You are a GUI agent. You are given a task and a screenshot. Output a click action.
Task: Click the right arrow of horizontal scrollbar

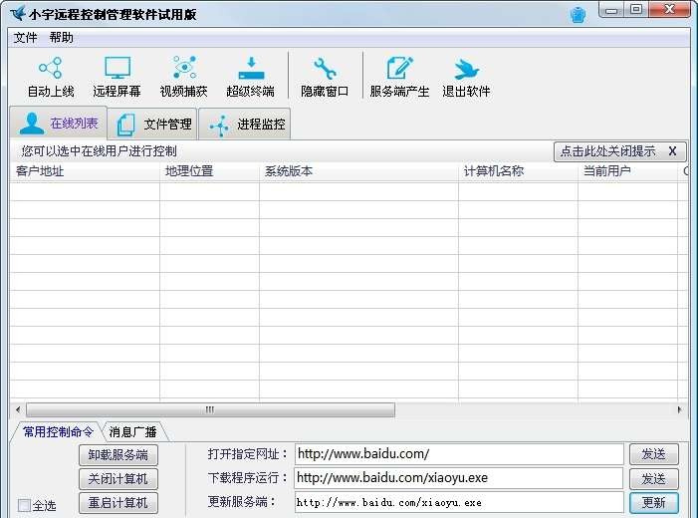679,409
